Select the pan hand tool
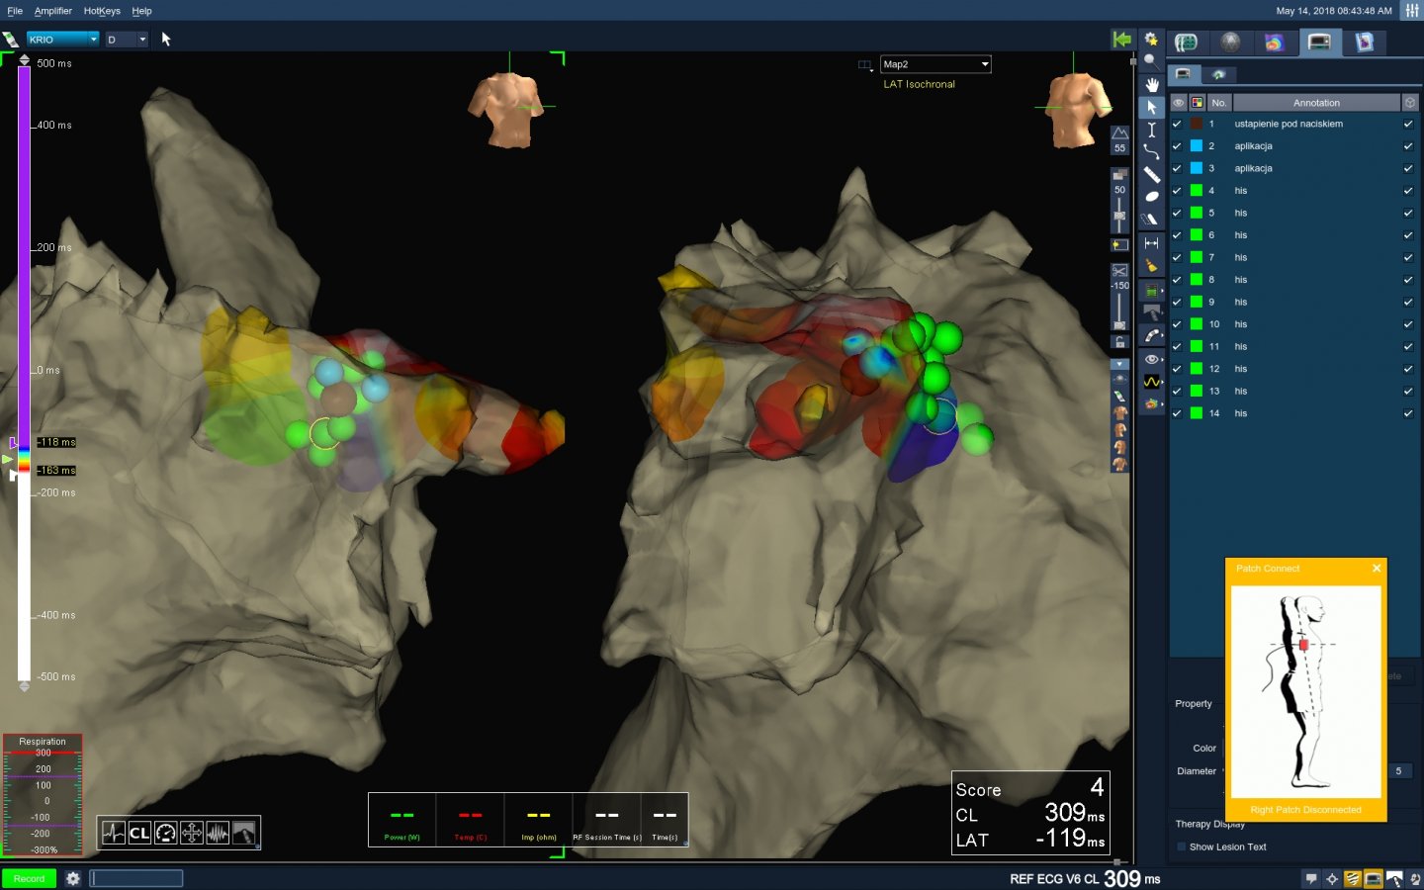The image size is (1424, 890). click(1151, 84)
